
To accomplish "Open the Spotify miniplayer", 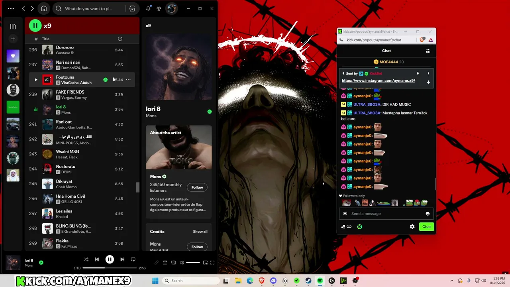I will [x=205, y=263].
